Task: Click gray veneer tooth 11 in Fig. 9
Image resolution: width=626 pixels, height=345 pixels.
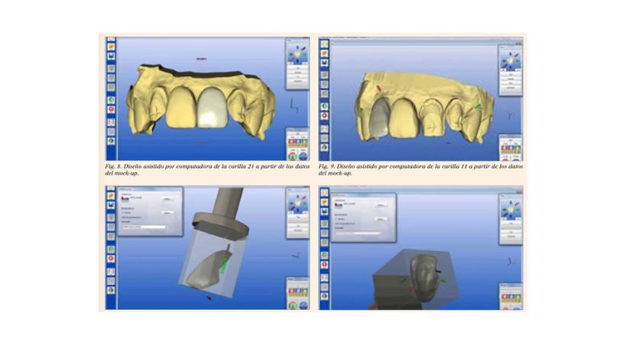Action: [x=378, y=118]
